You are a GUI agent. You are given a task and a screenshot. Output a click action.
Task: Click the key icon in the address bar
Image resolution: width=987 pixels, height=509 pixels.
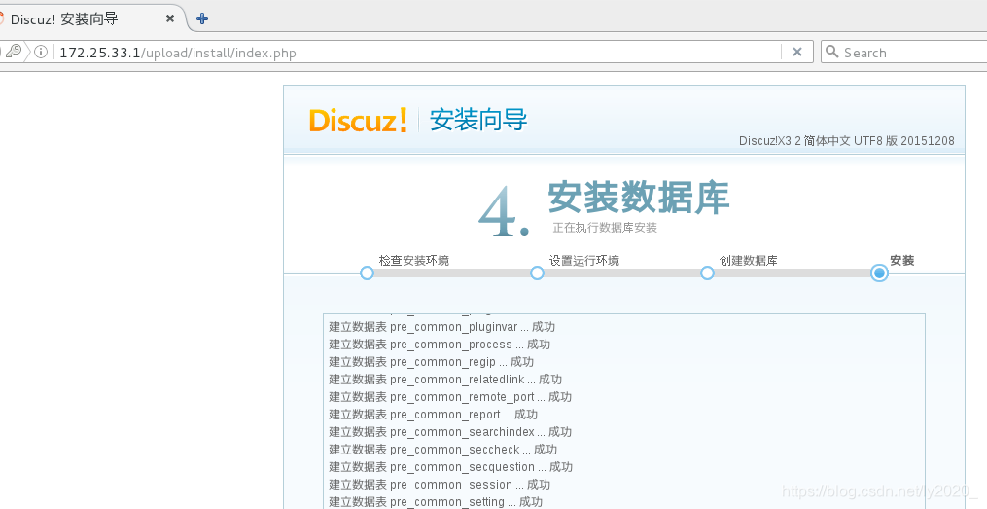tap(14, 51)
